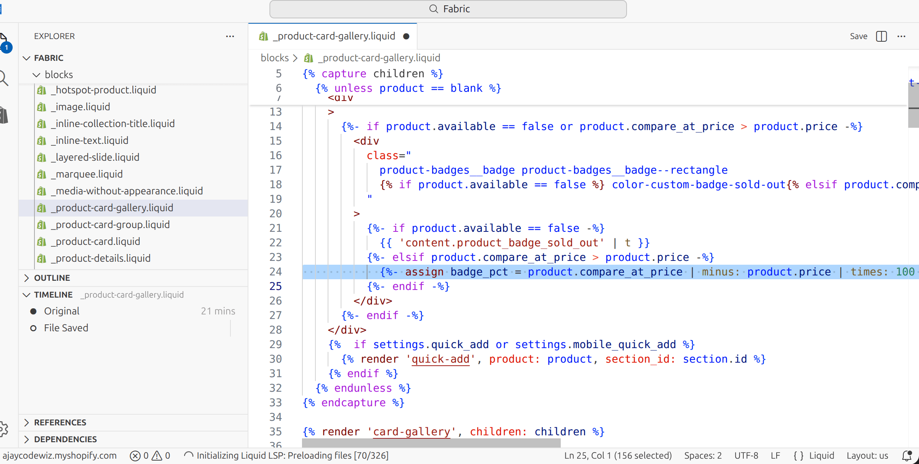919x464 pixels.
Task: Click endunless tag on line 32
Action: point(363,388)
